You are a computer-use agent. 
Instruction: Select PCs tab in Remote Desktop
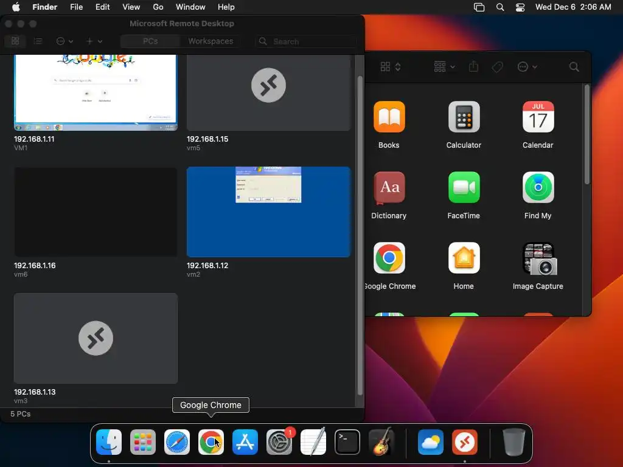tap(150, 41)
